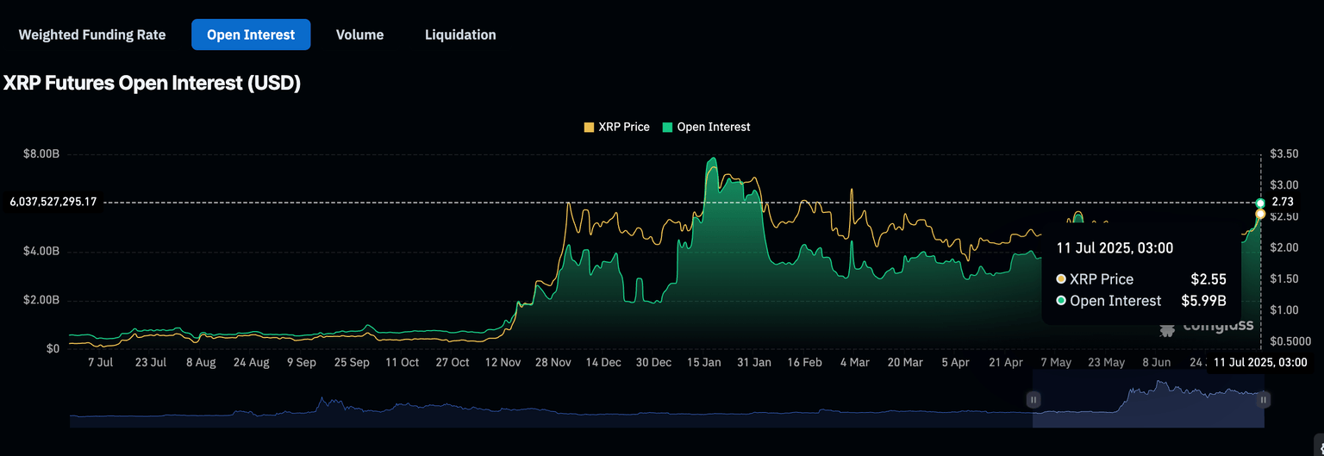Switch to the Weighted Funding Rate tab

pyautogui.click(x=92, y=34)
